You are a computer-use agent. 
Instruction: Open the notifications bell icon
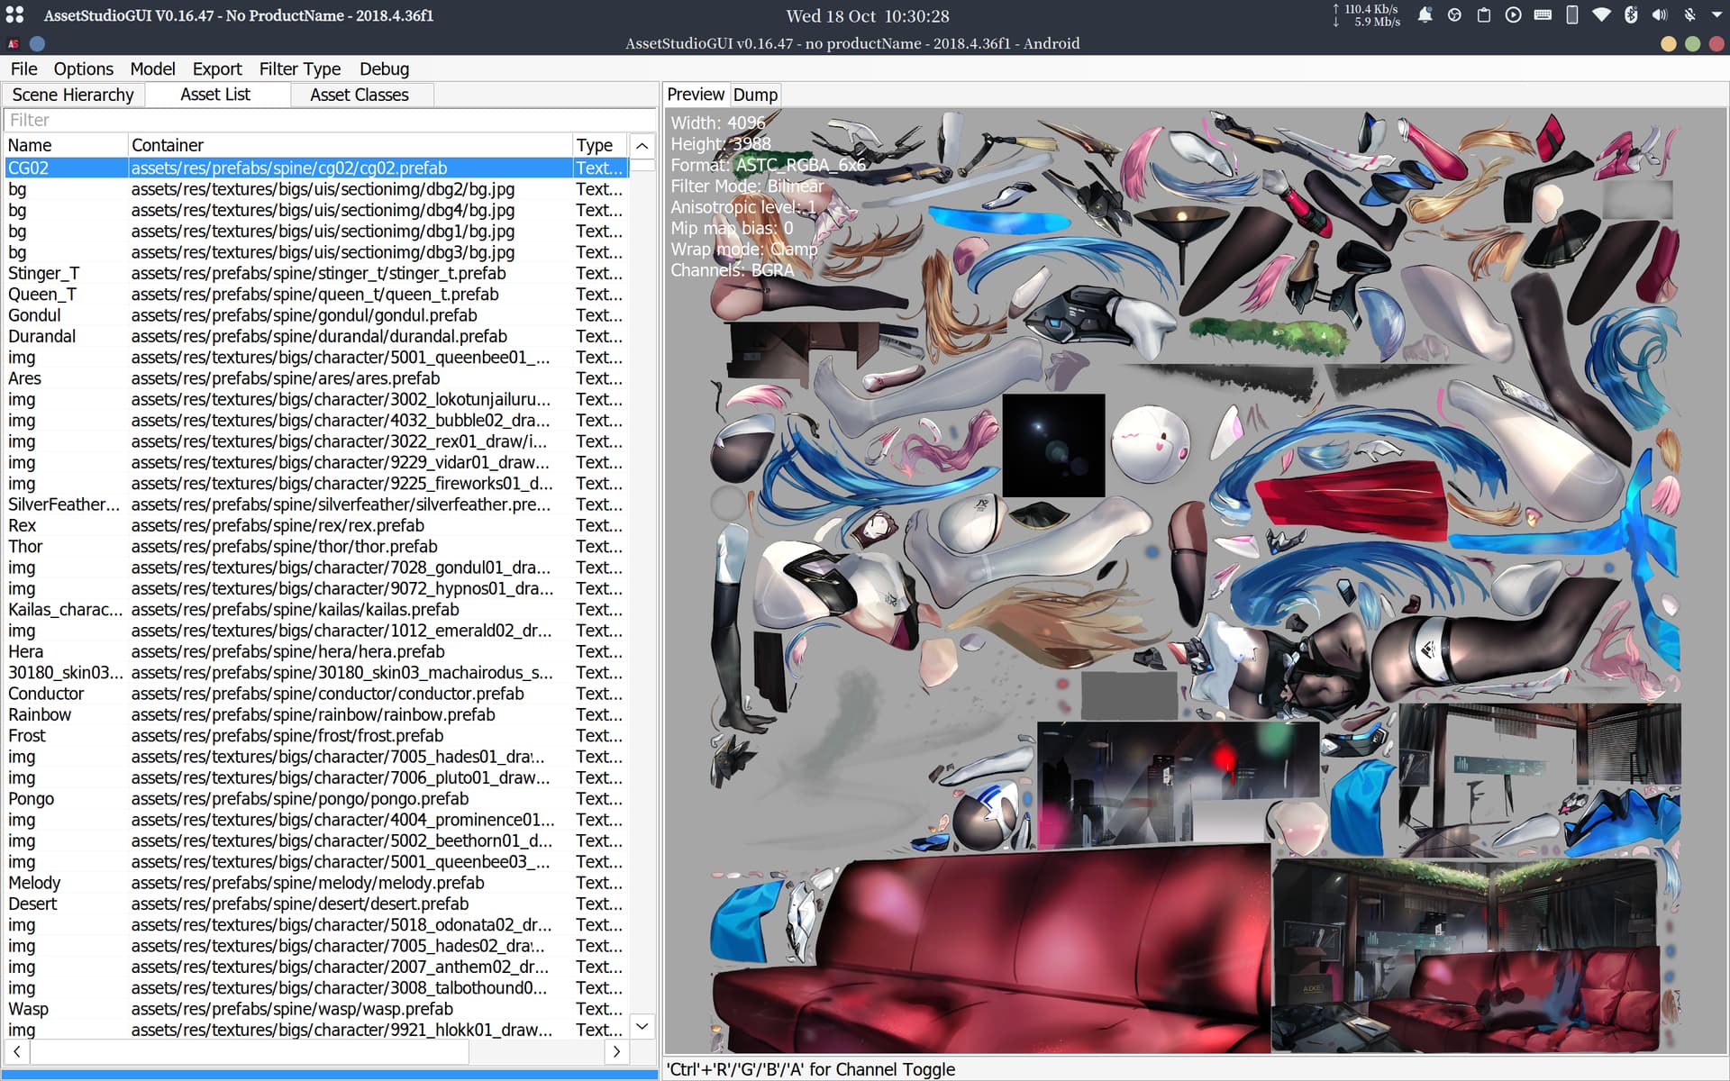coord(1425,14)
